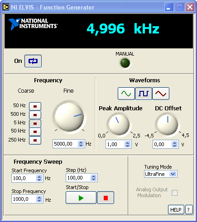Click the Fine frequency knob
The image size is (197, 222).
point(69,117)
